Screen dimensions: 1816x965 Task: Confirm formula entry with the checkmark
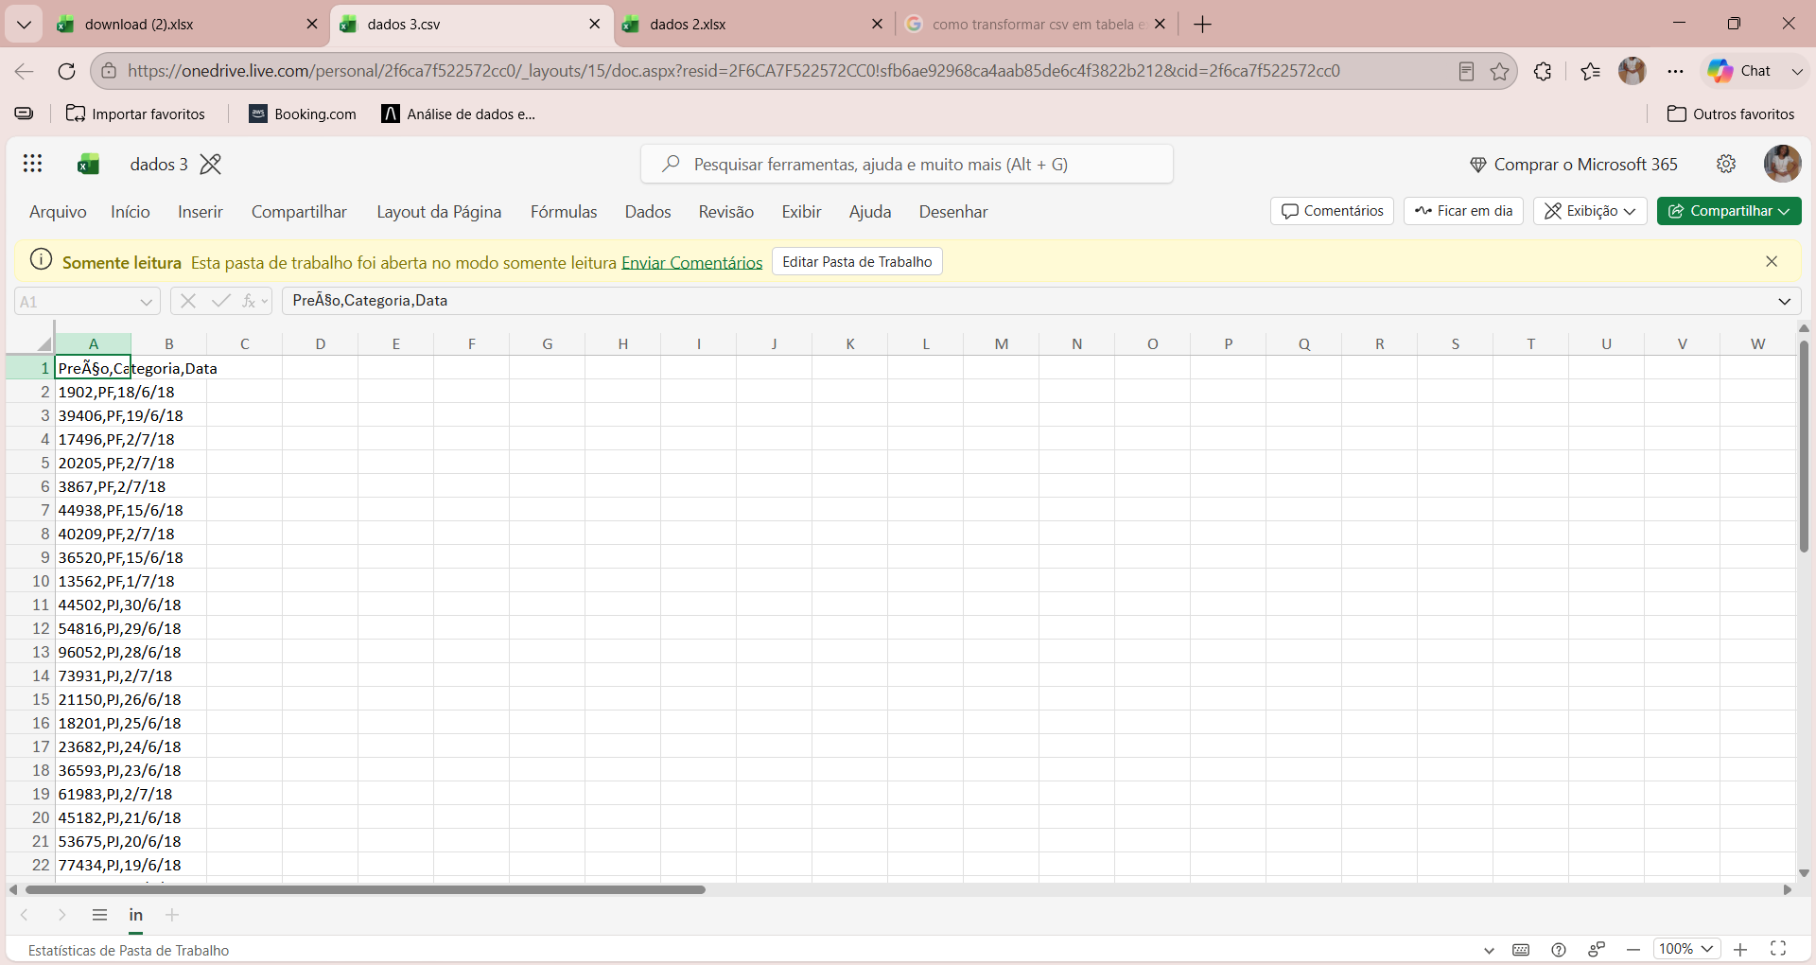221,301
